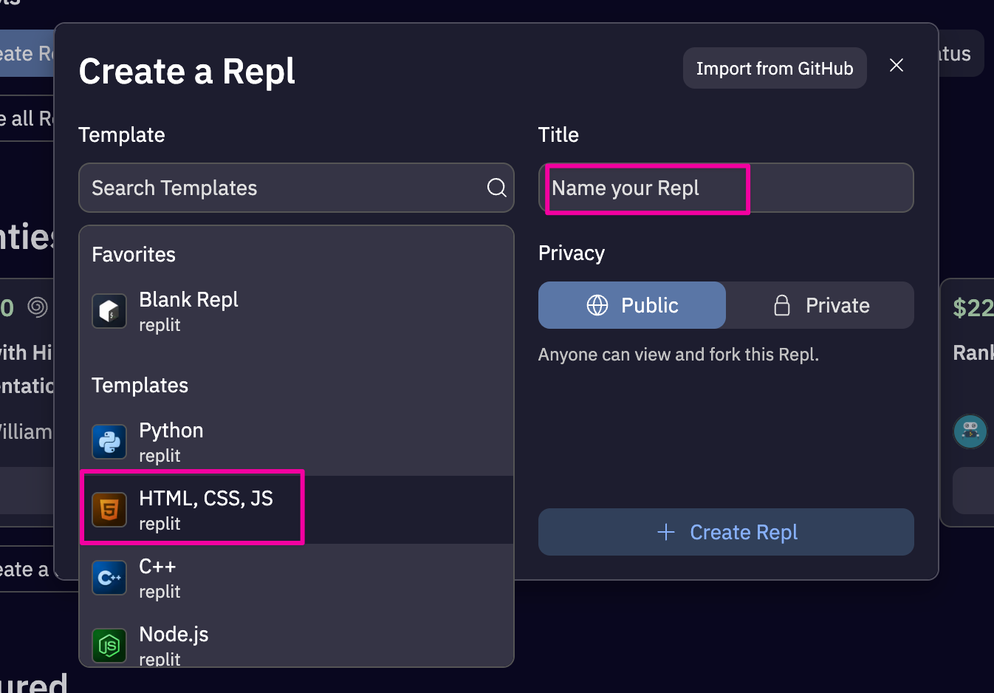
Task: Choose the Blank Repl template
Action: click(x=296, y=311)
